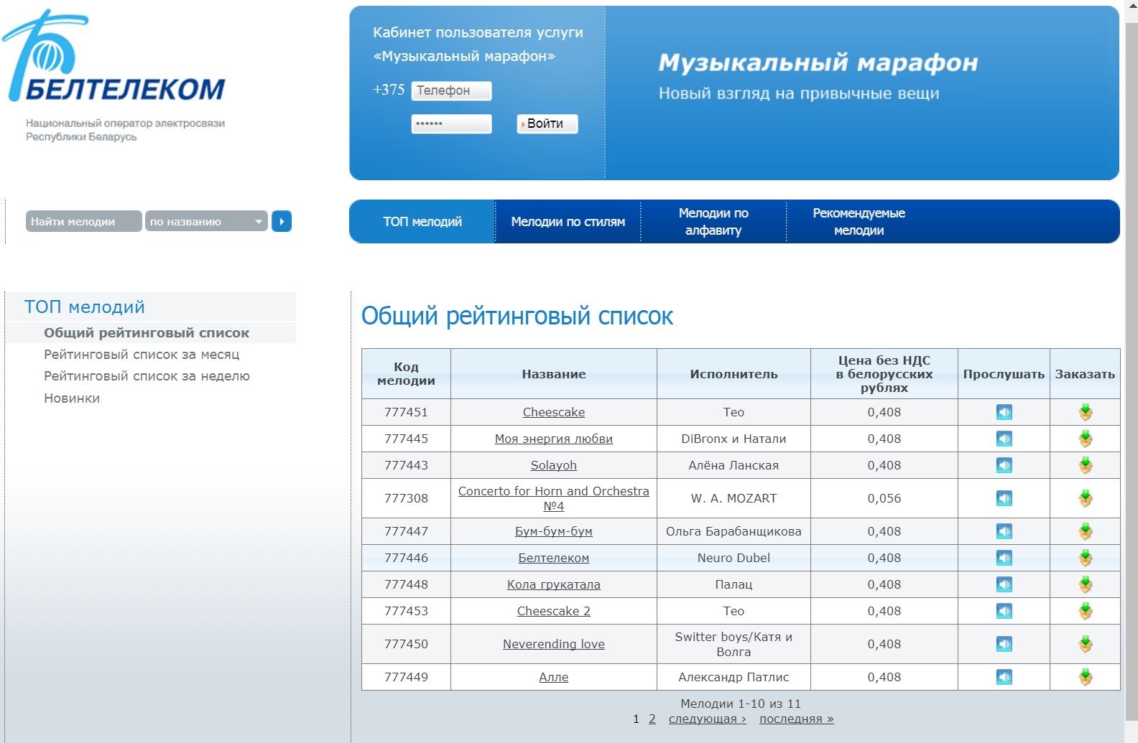Select Общий рейтинговый список in sidebar

click(147, 332)
